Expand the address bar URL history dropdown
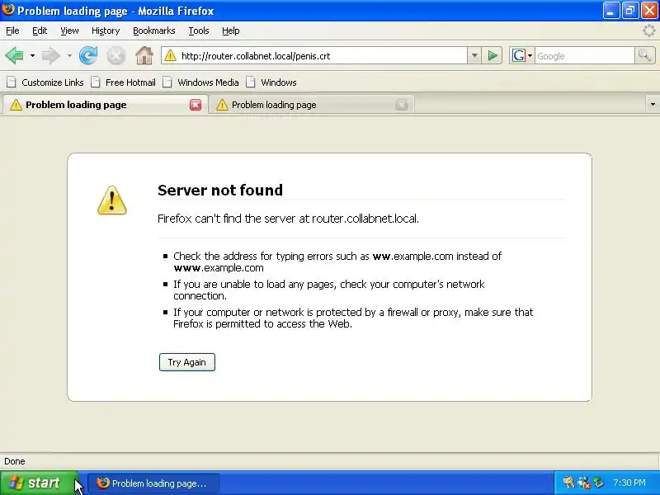Screen dimensions: 660x495 pyautogui.click(x=474, y=55)
